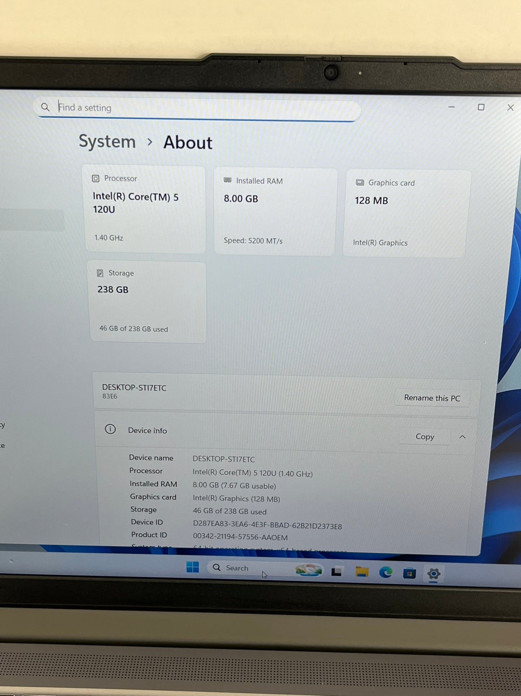The image size is (521, 696).
Task: Click the magnifier icon in settings search
Action: [x=45, y=107]
